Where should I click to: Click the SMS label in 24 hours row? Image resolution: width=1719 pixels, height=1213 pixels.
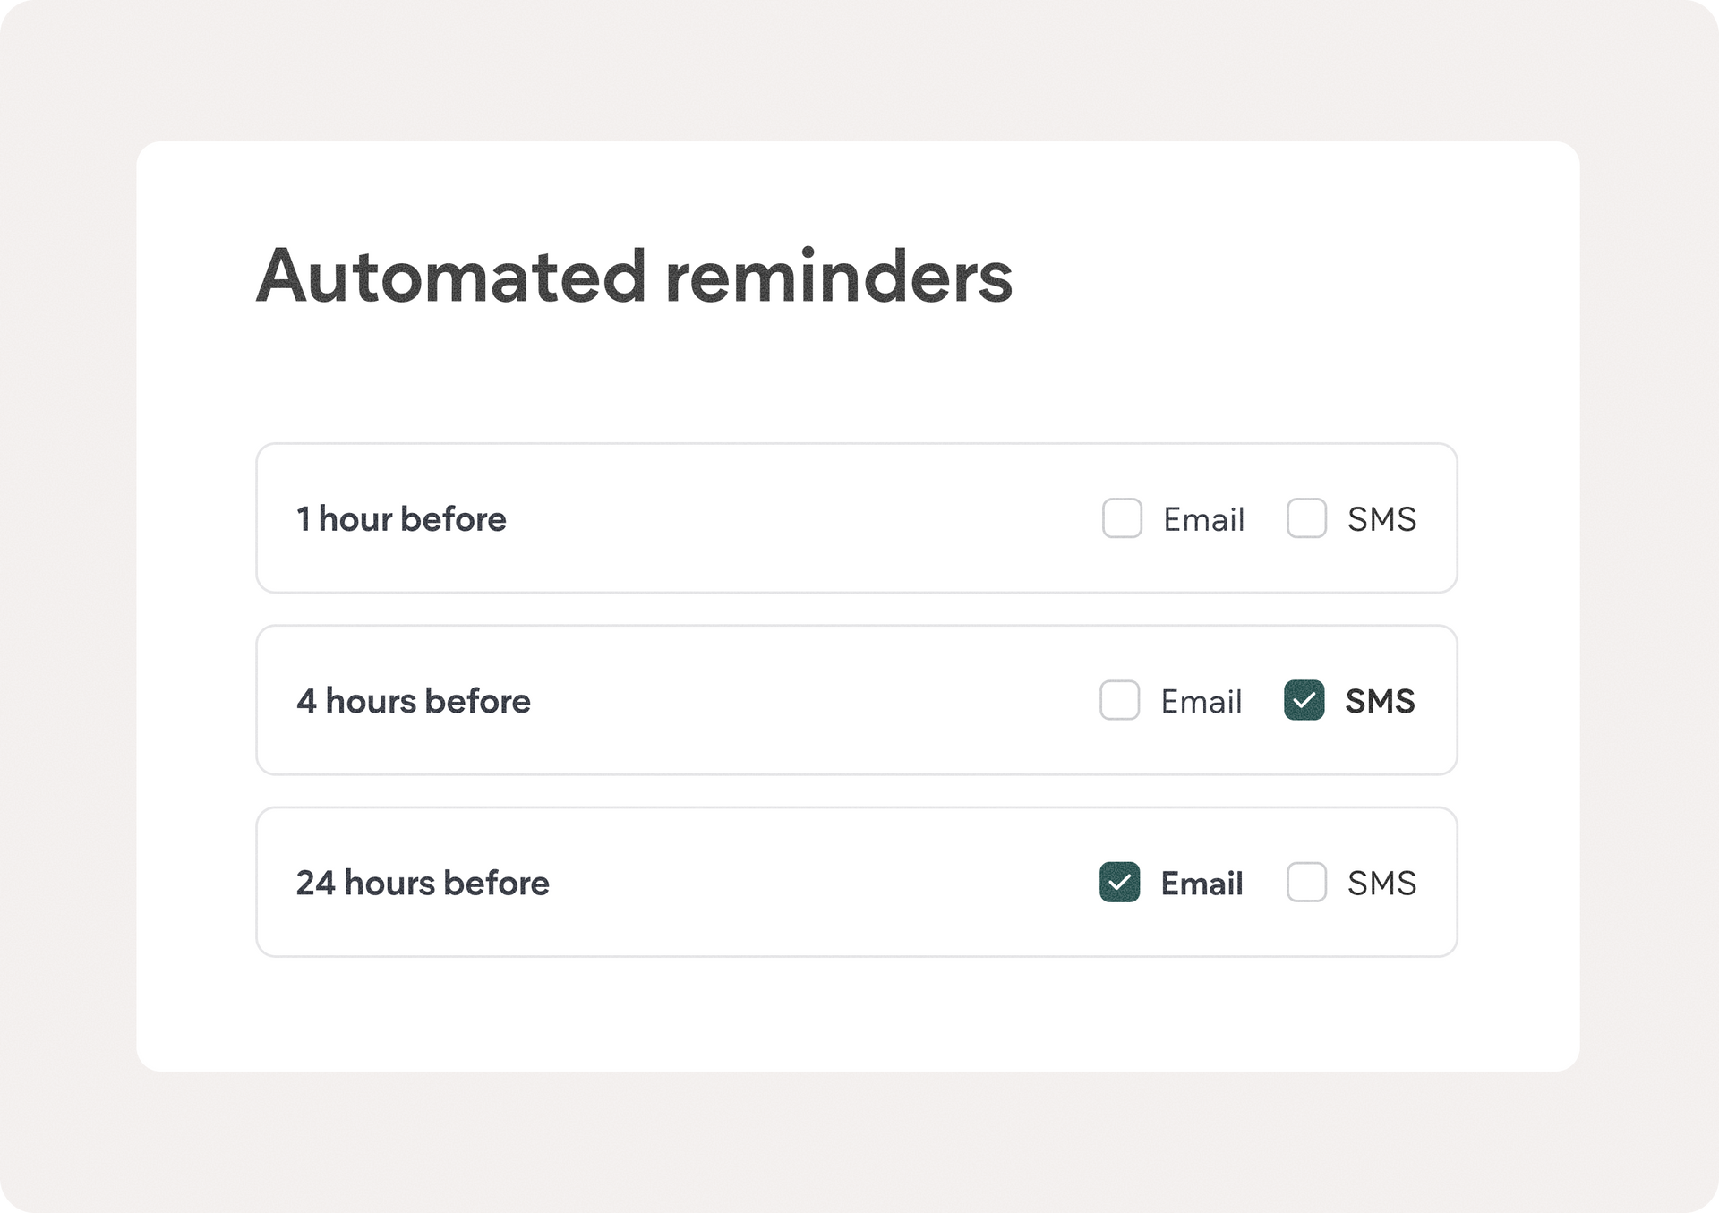(x=1381, y=883)
